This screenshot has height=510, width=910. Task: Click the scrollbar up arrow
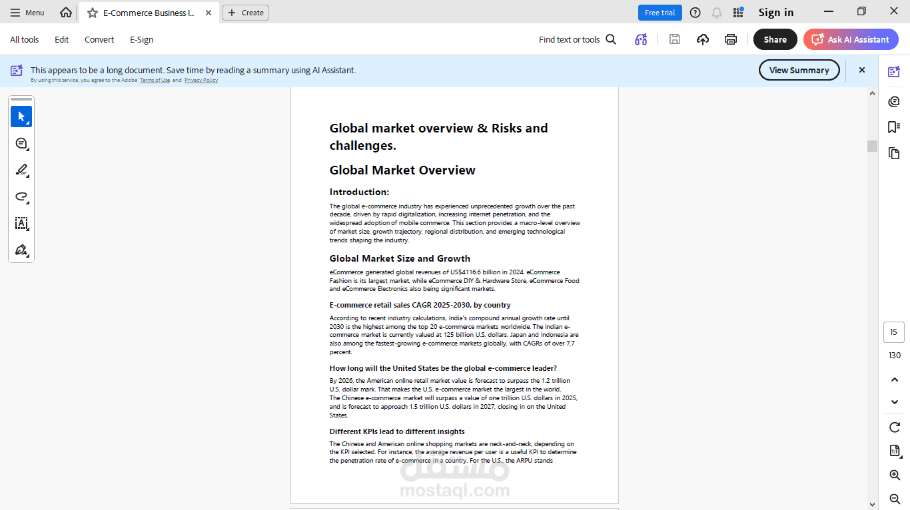(x=872, y=93)
